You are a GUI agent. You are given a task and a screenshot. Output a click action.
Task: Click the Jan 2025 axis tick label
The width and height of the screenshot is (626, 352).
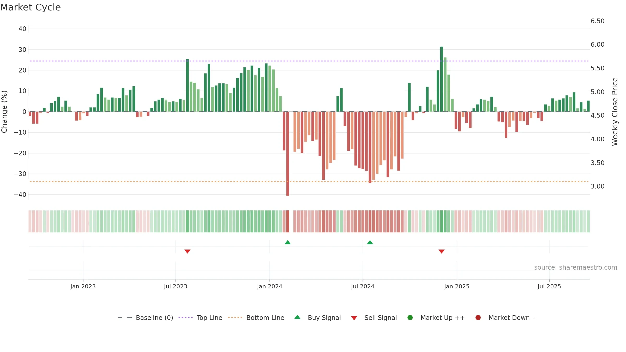pos(457,286)
